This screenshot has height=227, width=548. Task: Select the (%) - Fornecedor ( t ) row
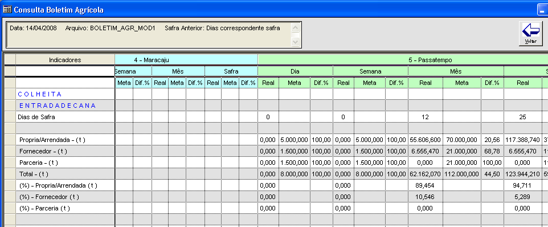coord(65,197)
